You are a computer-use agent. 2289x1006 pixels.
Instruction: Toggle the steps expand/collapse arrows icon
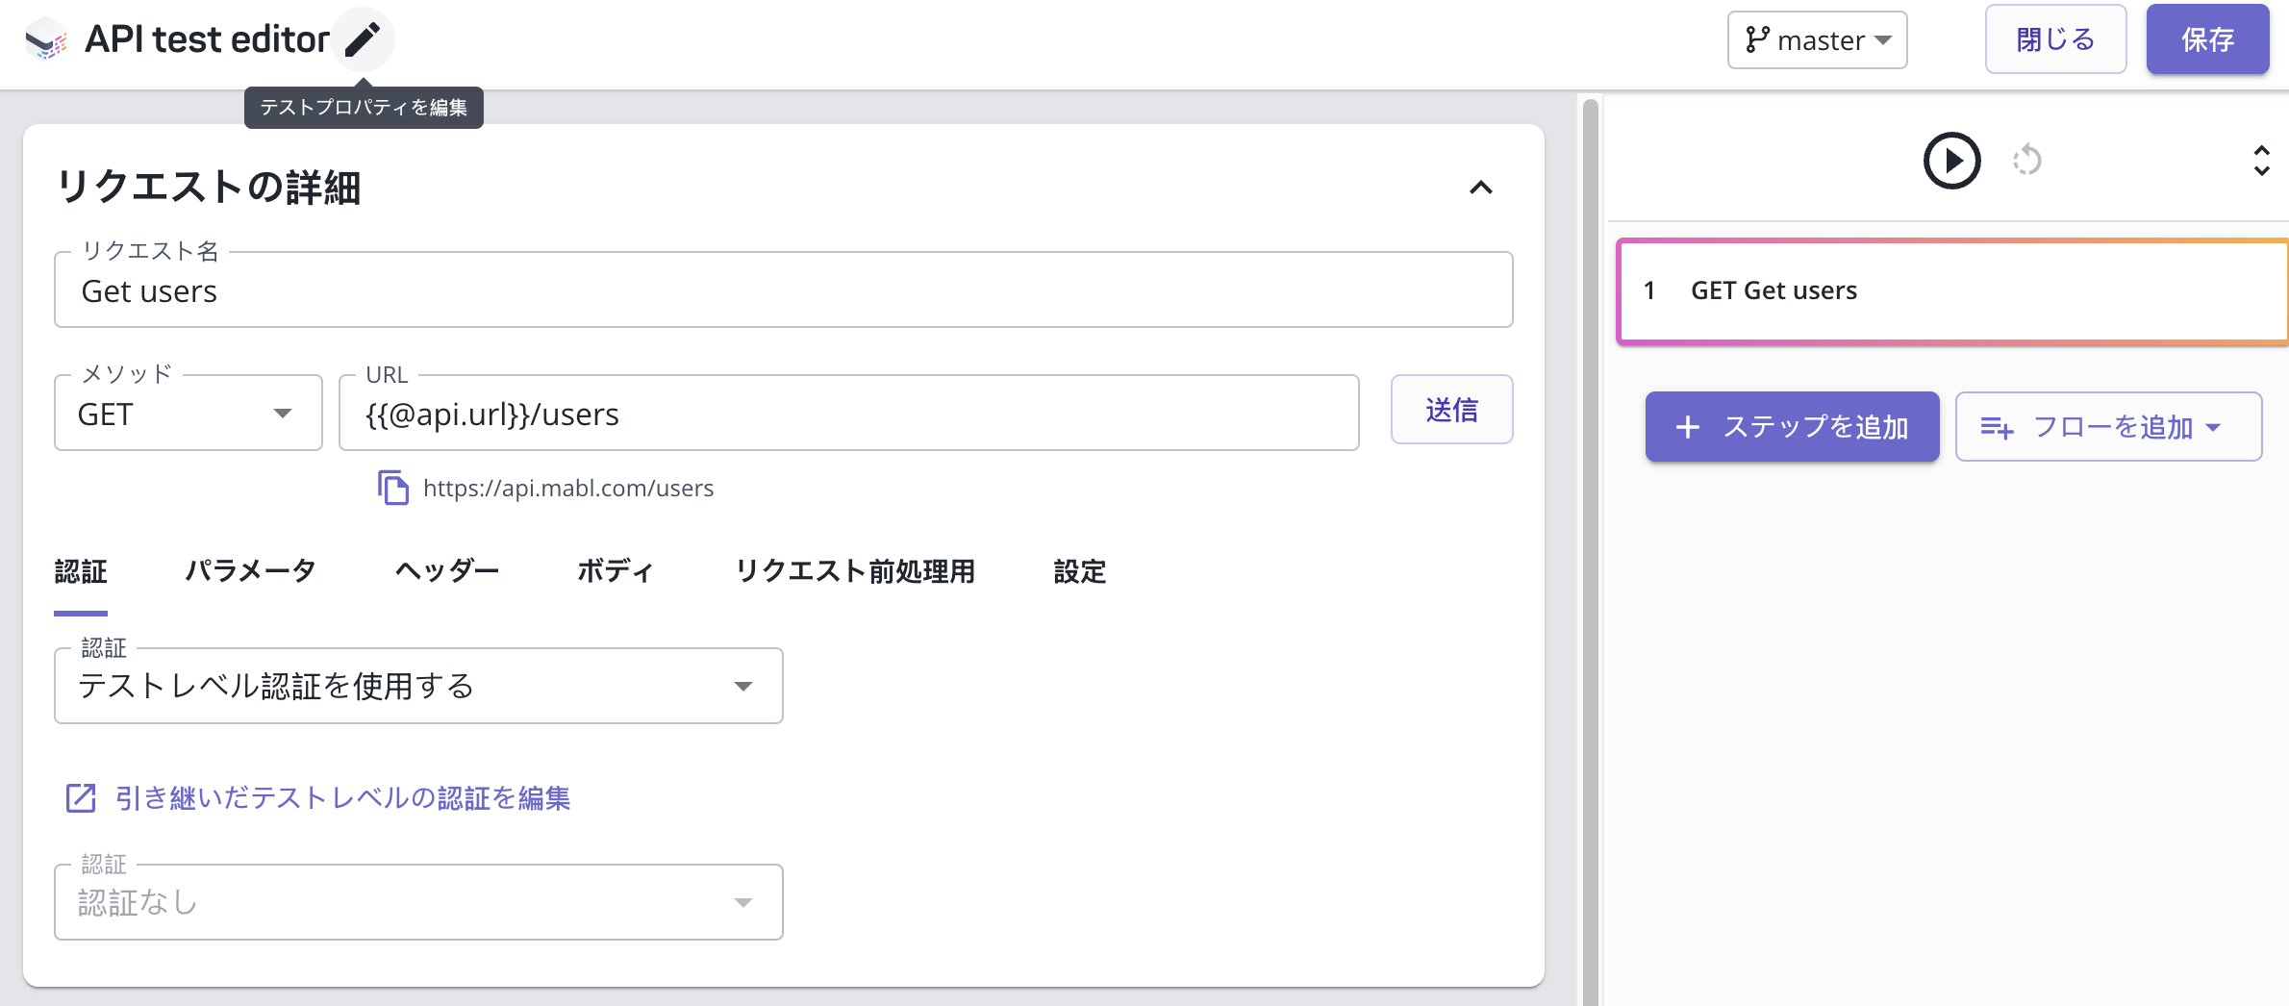click(2261, 161)
